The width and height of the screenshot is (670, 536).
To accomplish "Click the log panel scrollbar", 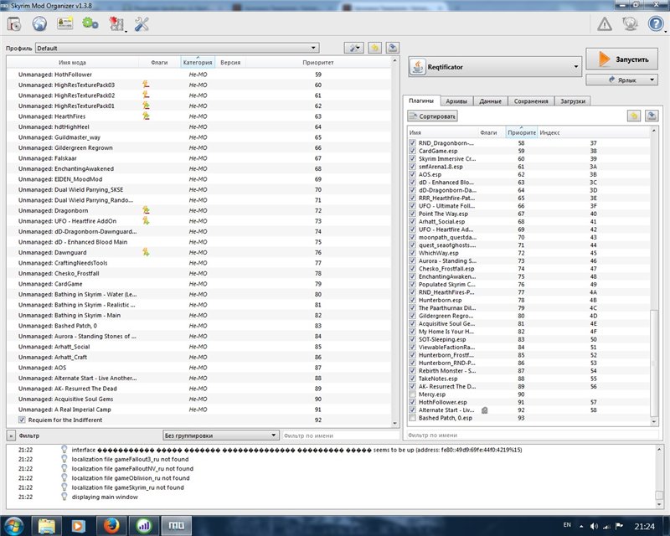I will 658,477.
